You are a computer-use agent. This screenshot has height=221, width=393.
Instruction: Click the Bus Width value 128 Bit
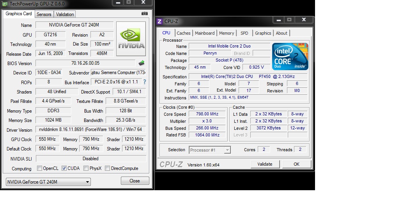click(126, 111)
